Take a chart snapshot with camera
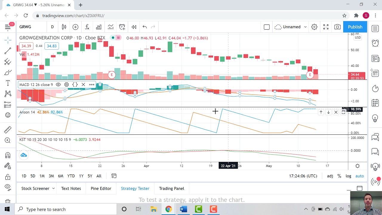Screen dimensions: 382x215 pyautogui.click(x=337, y=27)
